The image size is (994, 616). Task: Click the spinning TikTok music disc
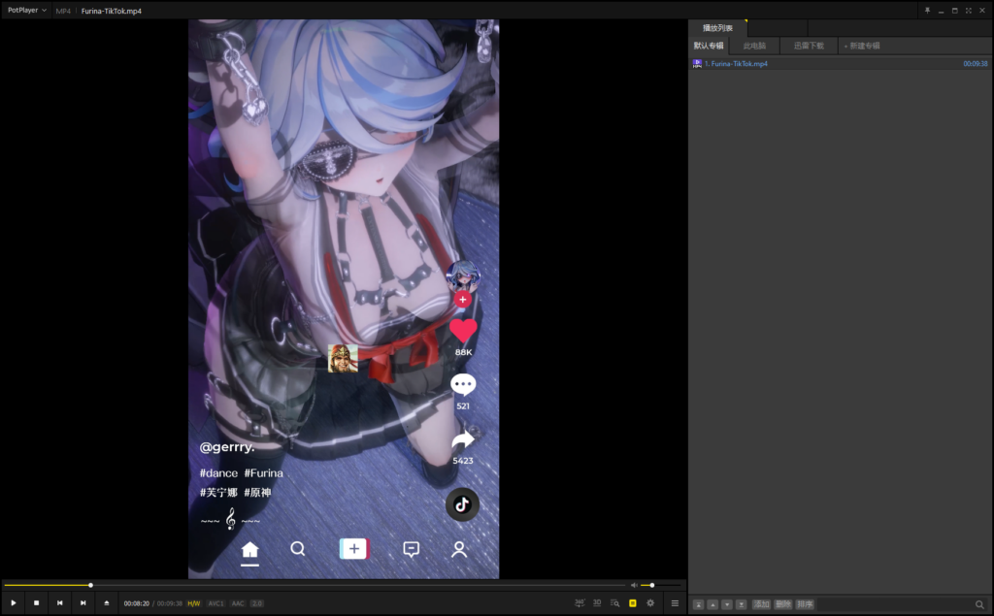[462, 504]
